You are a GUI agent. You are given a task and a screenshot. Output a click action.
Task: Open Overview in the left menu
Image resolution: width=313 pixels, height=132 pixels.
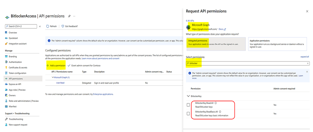[x=13, y=33]
